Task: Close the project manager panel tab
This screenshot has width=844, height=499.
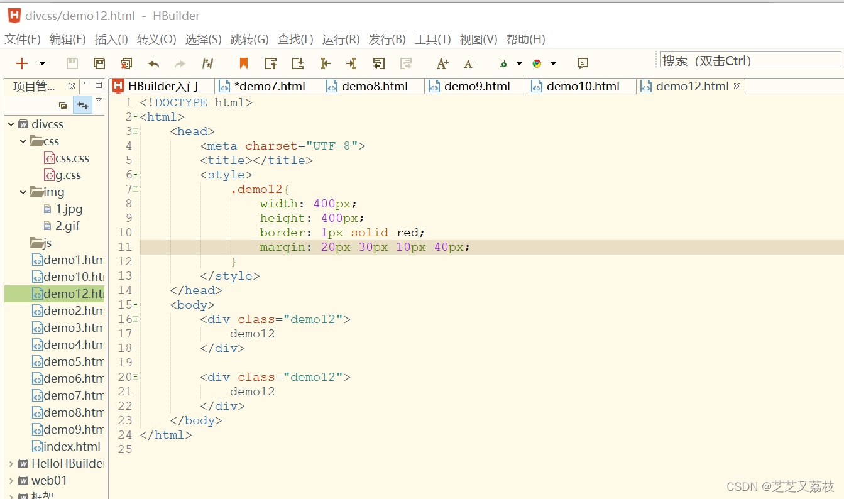Action: [x=71, y=86]
